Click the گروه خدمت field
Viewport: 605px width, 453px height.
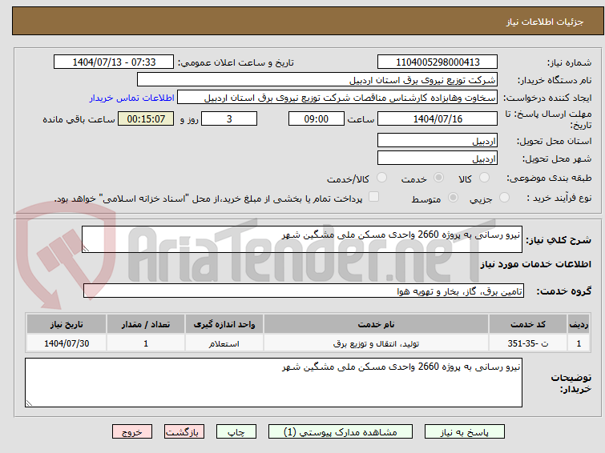[303, 291]
